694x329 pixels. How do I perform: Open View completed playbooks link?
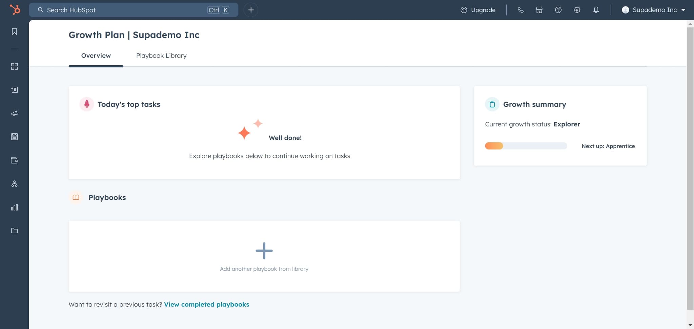[x=206, y=304]
